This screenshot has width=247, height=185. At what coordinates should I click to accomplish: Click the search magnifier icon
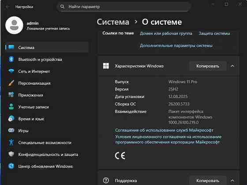coord(62,7)
